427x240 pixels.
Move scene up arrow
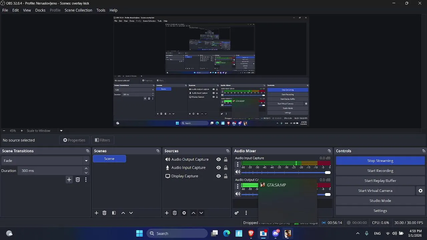[x=123, y=213]
